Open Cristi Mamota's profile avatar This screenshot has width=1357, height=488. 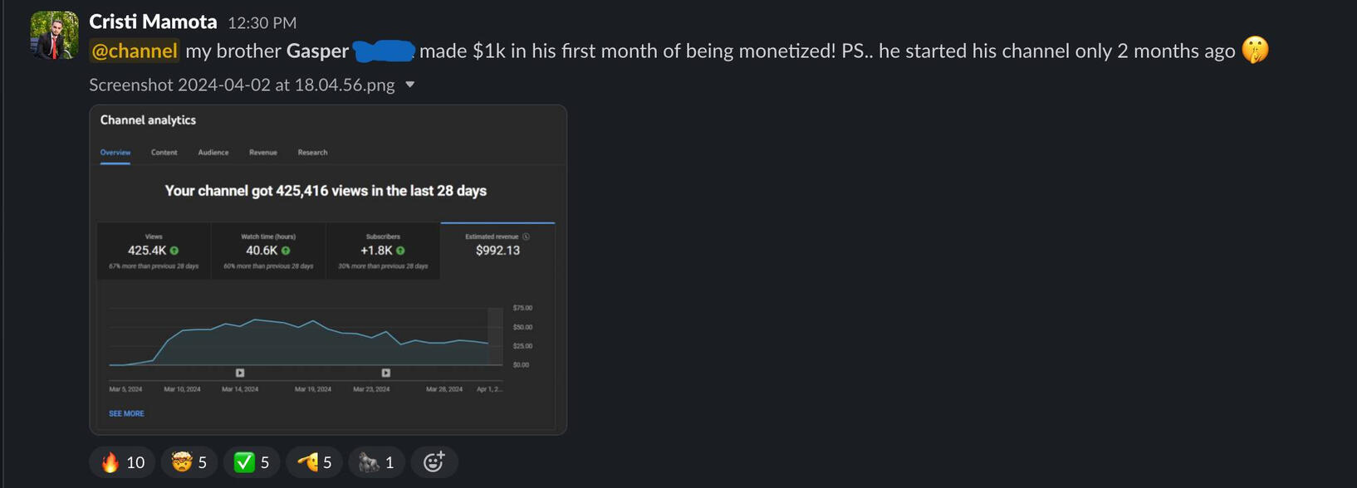[x=55, y=36]
